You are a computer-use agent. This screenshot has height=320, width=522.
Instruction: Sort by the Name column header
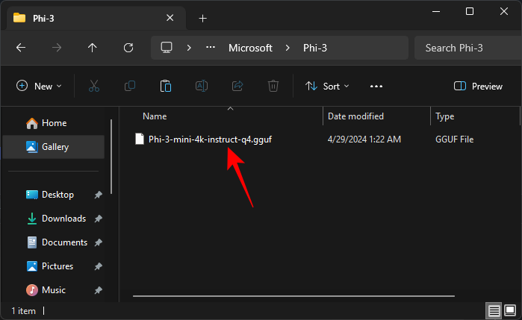[x=155, y=116]
